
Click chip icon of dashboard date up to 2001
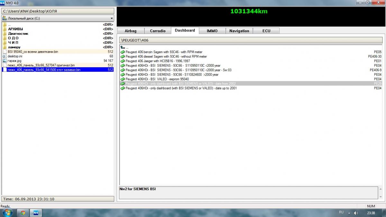coord(123,88)
